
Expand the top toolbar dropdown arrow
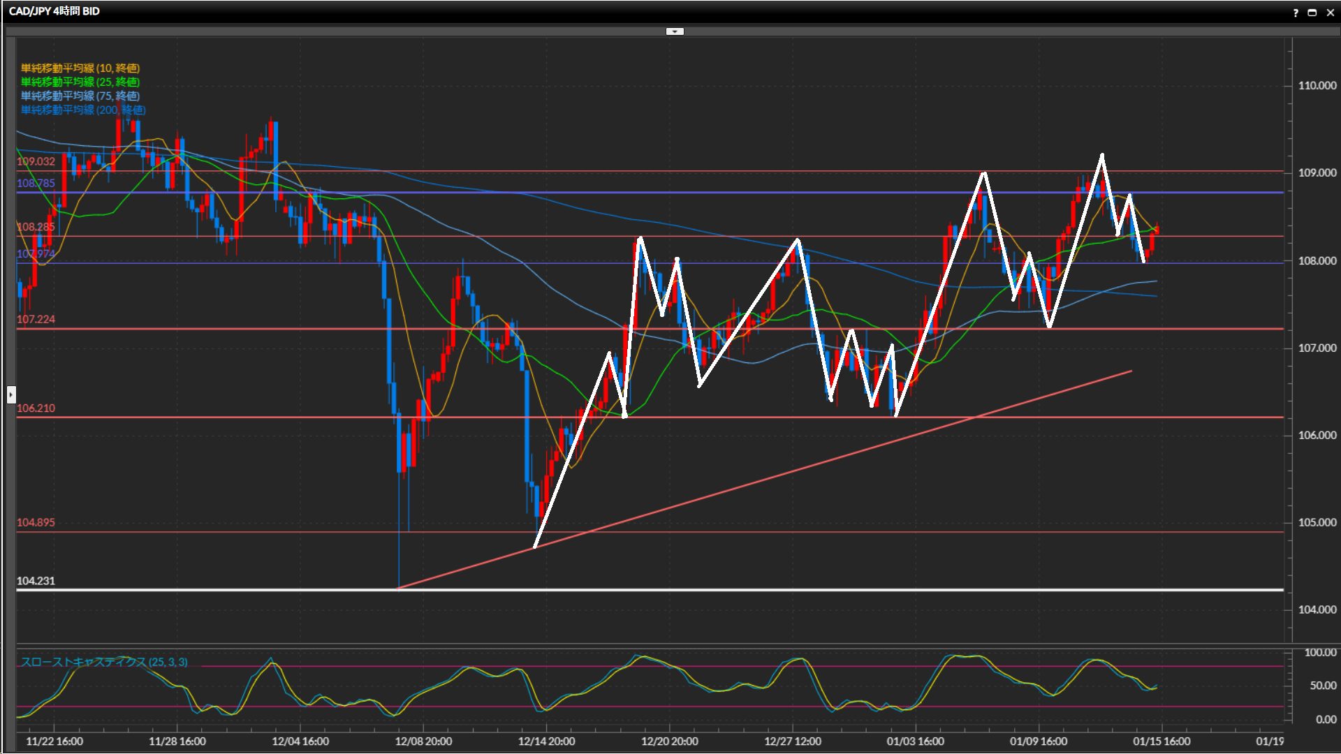(675, 31)
